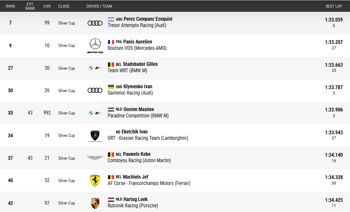Click the EST. RANK column header
Screen dimensions: 350x212
(30, 6)
